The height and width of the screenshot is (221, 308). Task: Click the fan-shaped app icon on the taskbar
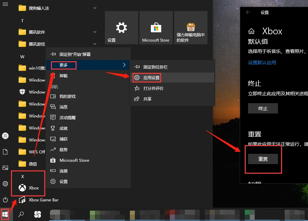38,214
